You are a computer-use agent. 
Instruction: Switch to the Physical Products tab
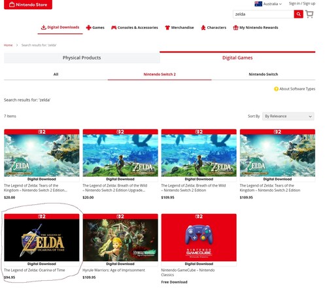point(82,58)
